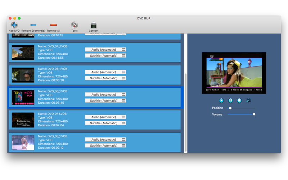This screenshot has width=288, height=180.
Task: Open Subtitle dropdown for DVD_06_1.VOB
Action: [105, 101]
